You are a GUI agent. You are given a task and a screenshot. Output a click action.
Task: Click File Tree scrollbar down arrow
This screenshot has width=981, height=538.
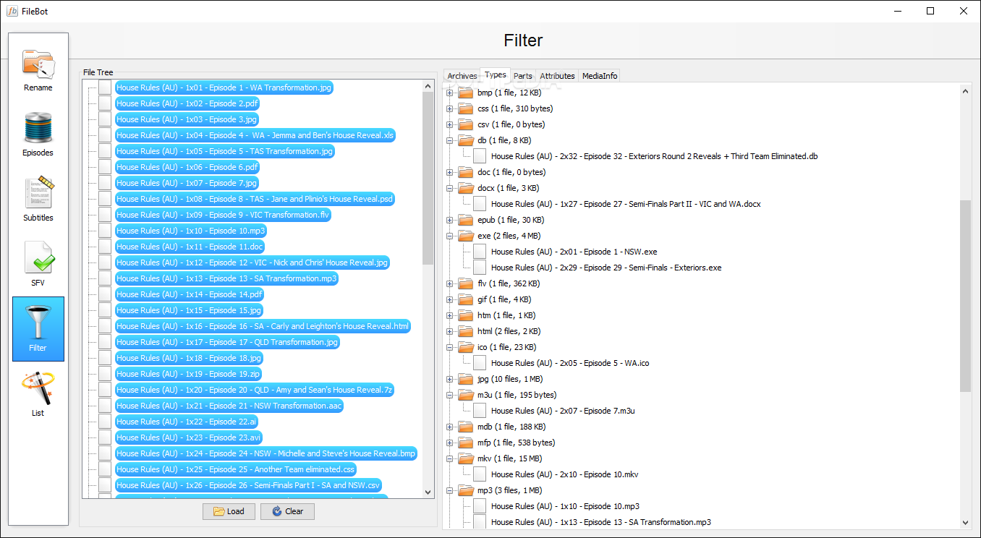tap(428, 491)
